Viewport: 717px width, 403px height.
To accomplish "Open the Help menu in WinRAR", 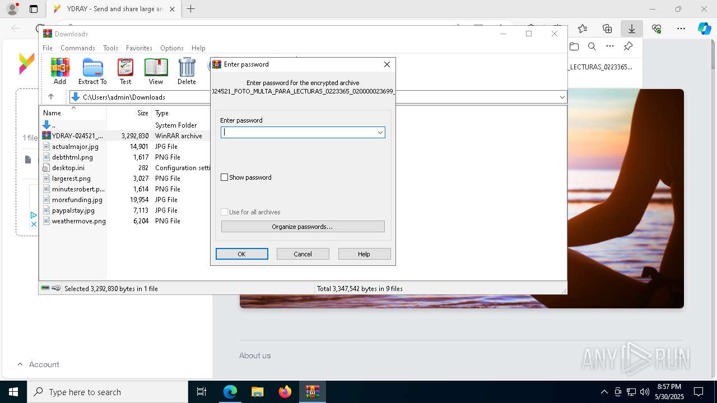I will click(198, 48).
